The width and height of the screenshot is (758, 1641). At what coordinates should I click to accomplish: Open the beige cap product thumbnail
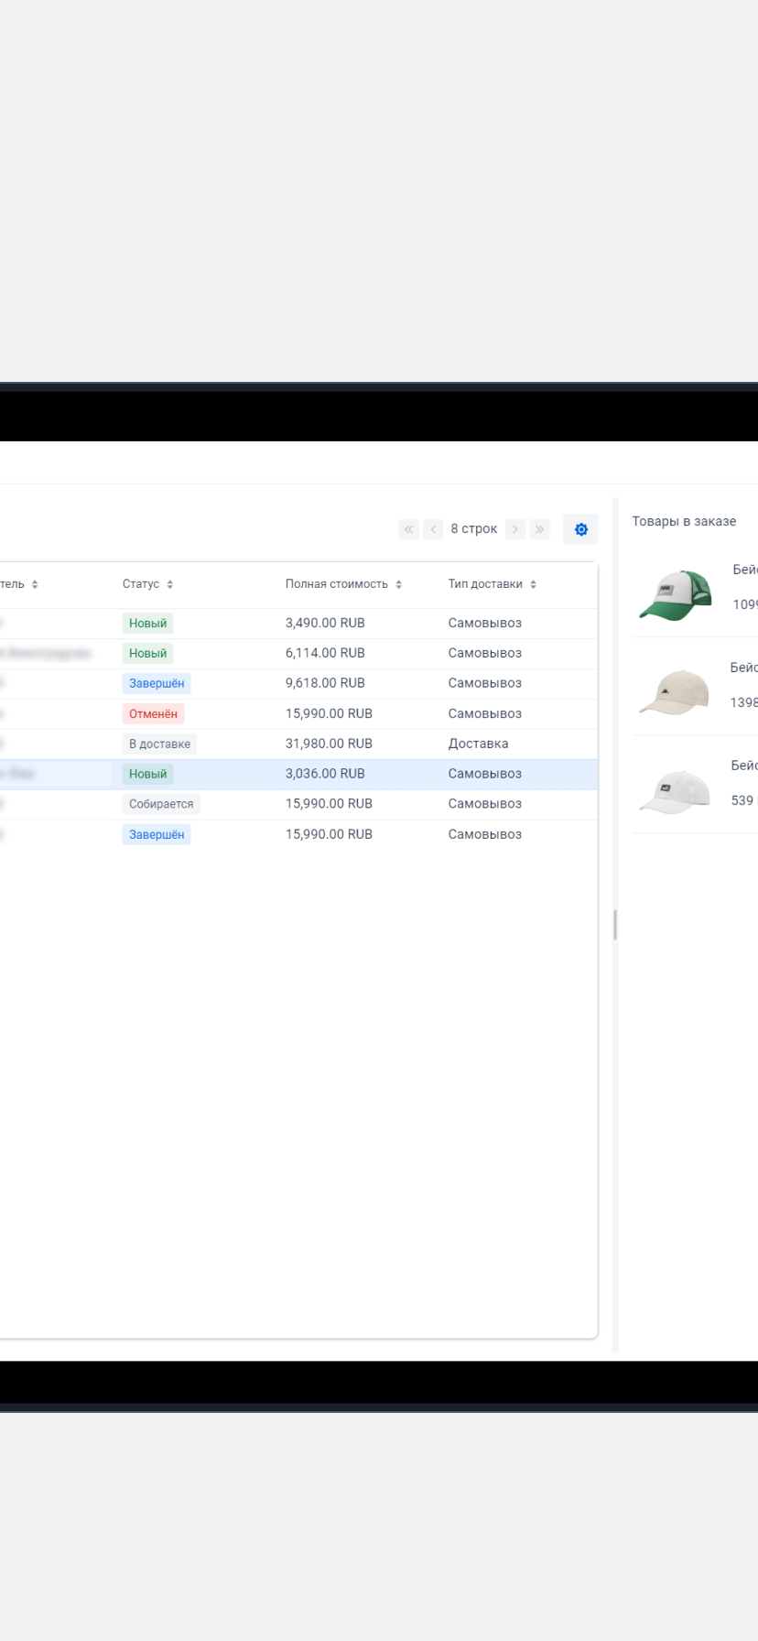click(675, 692)
